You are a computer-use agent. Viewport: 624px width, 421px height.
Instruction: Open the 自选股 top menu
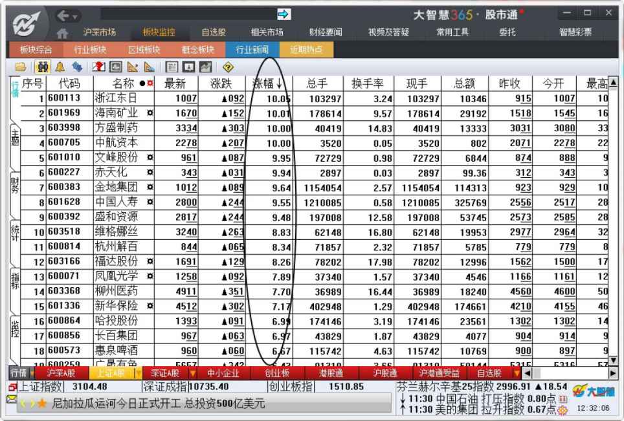pos(214,32)
